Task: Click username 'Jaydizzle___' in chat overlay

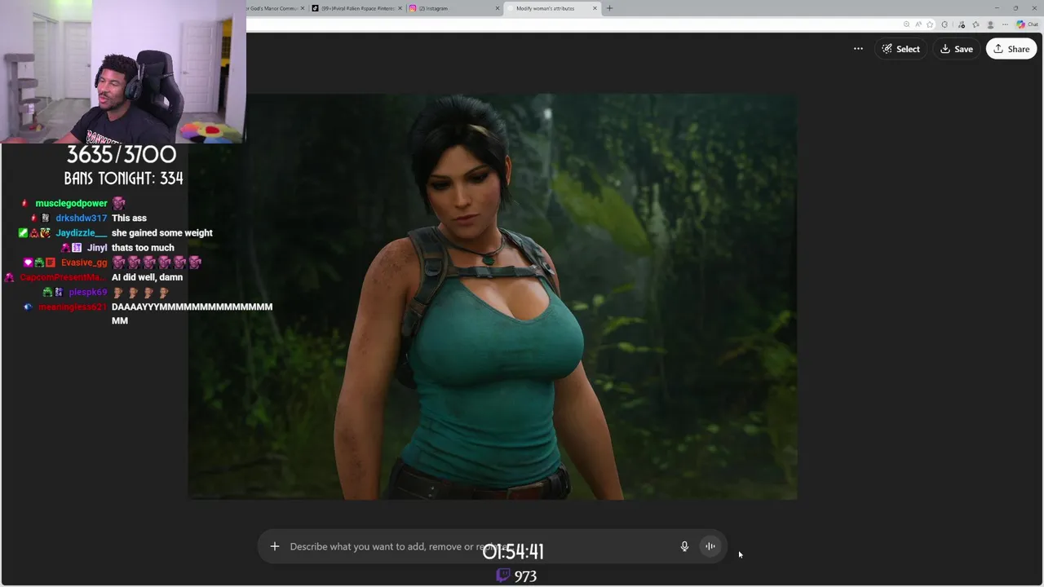Action: (82, 232)
